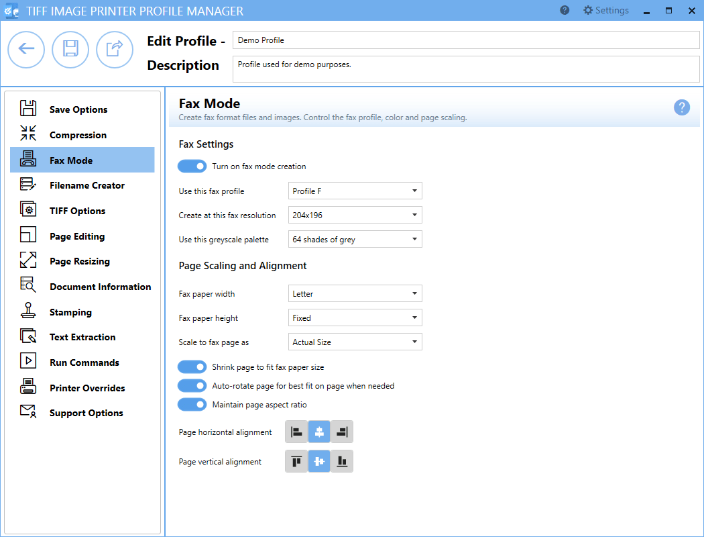Open the fax profile dropdown
Viewport: 704px width, 537px height.
pyautogui.click(x=355, y=191)
